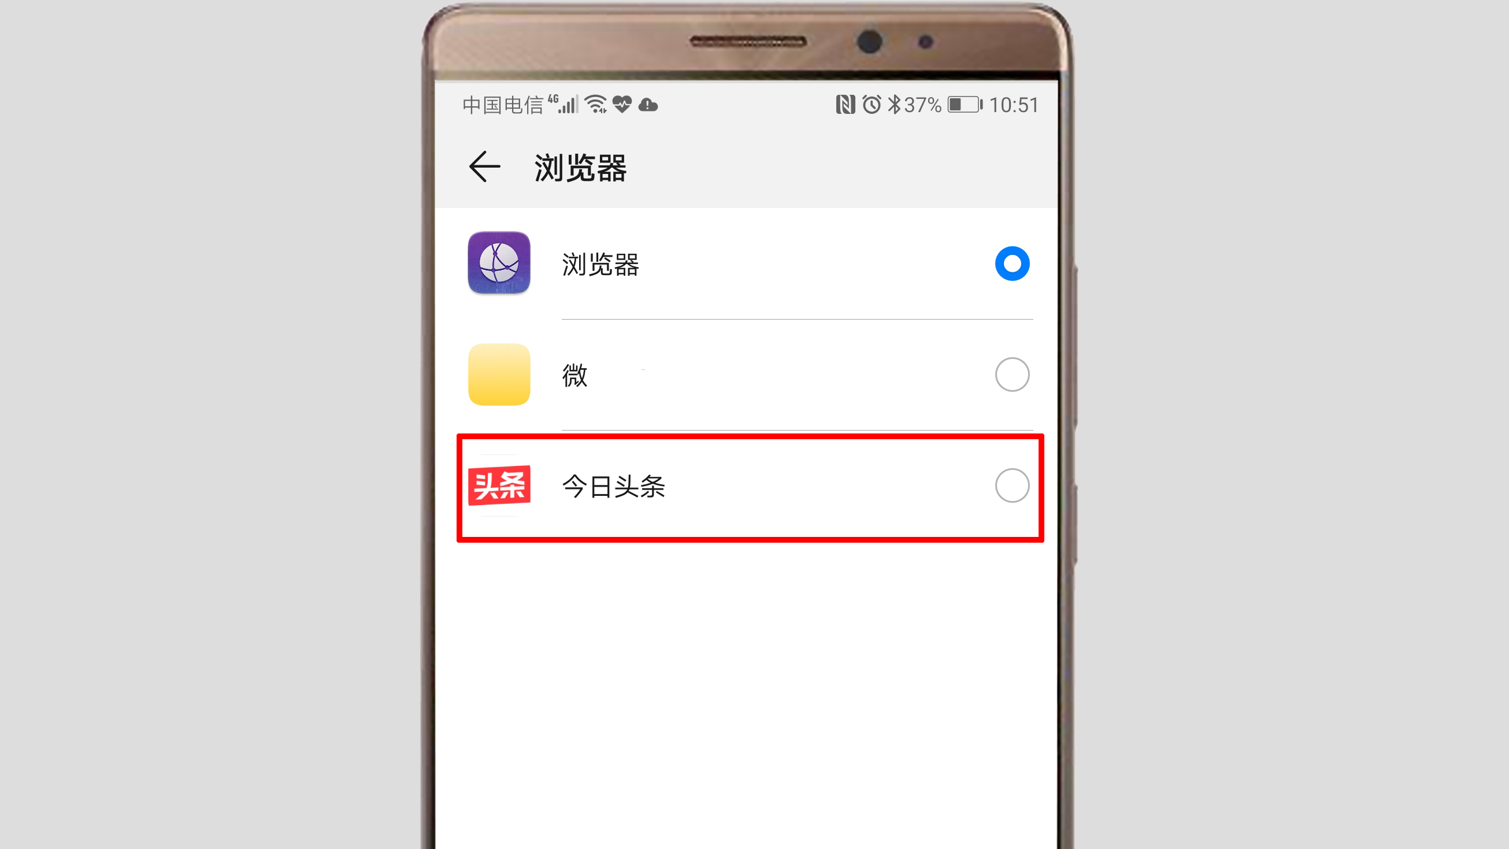Tap alarm clock icon in status bar
The width and height of the screenshot is (1509, 849).
pyautogui.click(x=869, y=105)
